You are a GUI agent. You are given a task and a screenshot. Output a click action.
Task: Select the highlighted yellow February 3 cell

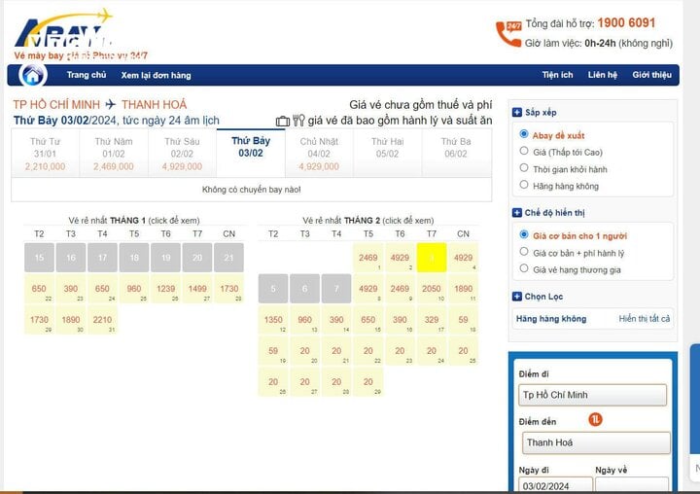432,258
